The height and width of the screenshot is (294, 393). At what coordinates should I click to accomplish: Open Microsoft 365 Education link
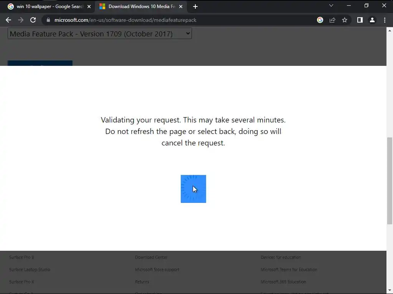pos(283,282)
